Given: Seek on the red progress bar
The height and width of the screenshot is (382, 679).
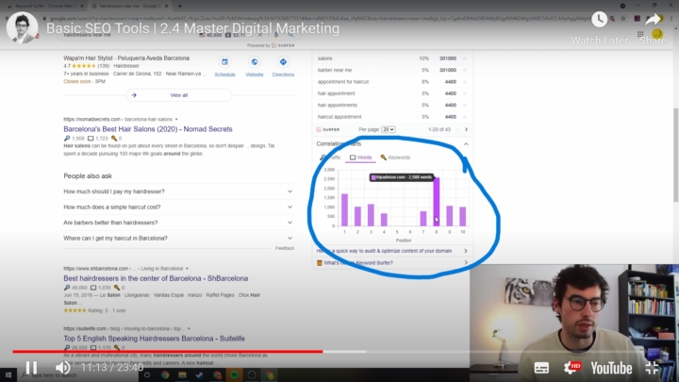Looking at the screenshot, I should (x=167, y=351).
